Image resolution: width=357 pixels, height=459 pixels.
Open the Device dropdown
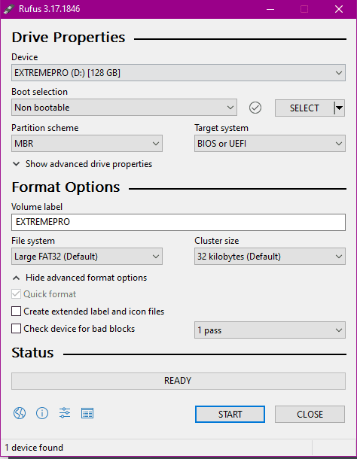[x=178, y=72]
